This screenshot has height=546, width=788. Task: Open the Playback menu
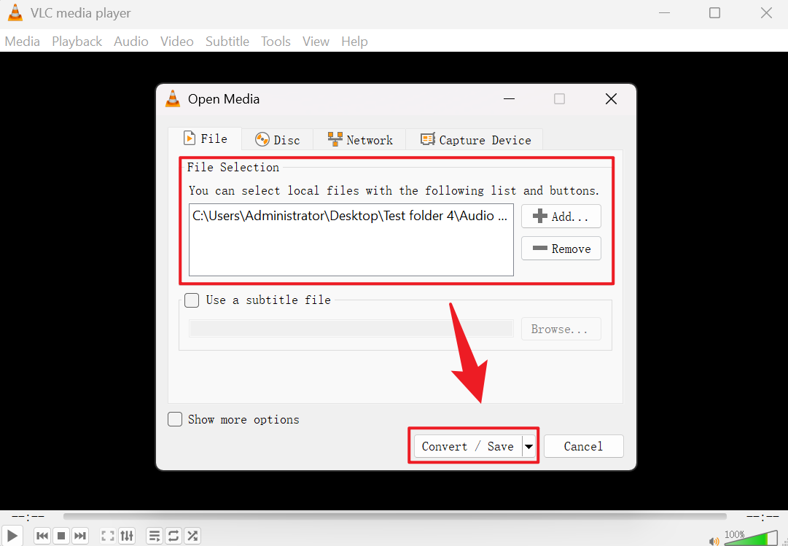(x=77, y=42)
